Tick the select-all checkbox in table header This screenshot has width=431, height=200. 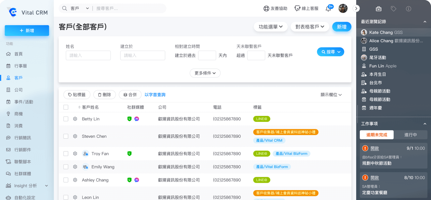pyautogui.click(x=66, y=107)
